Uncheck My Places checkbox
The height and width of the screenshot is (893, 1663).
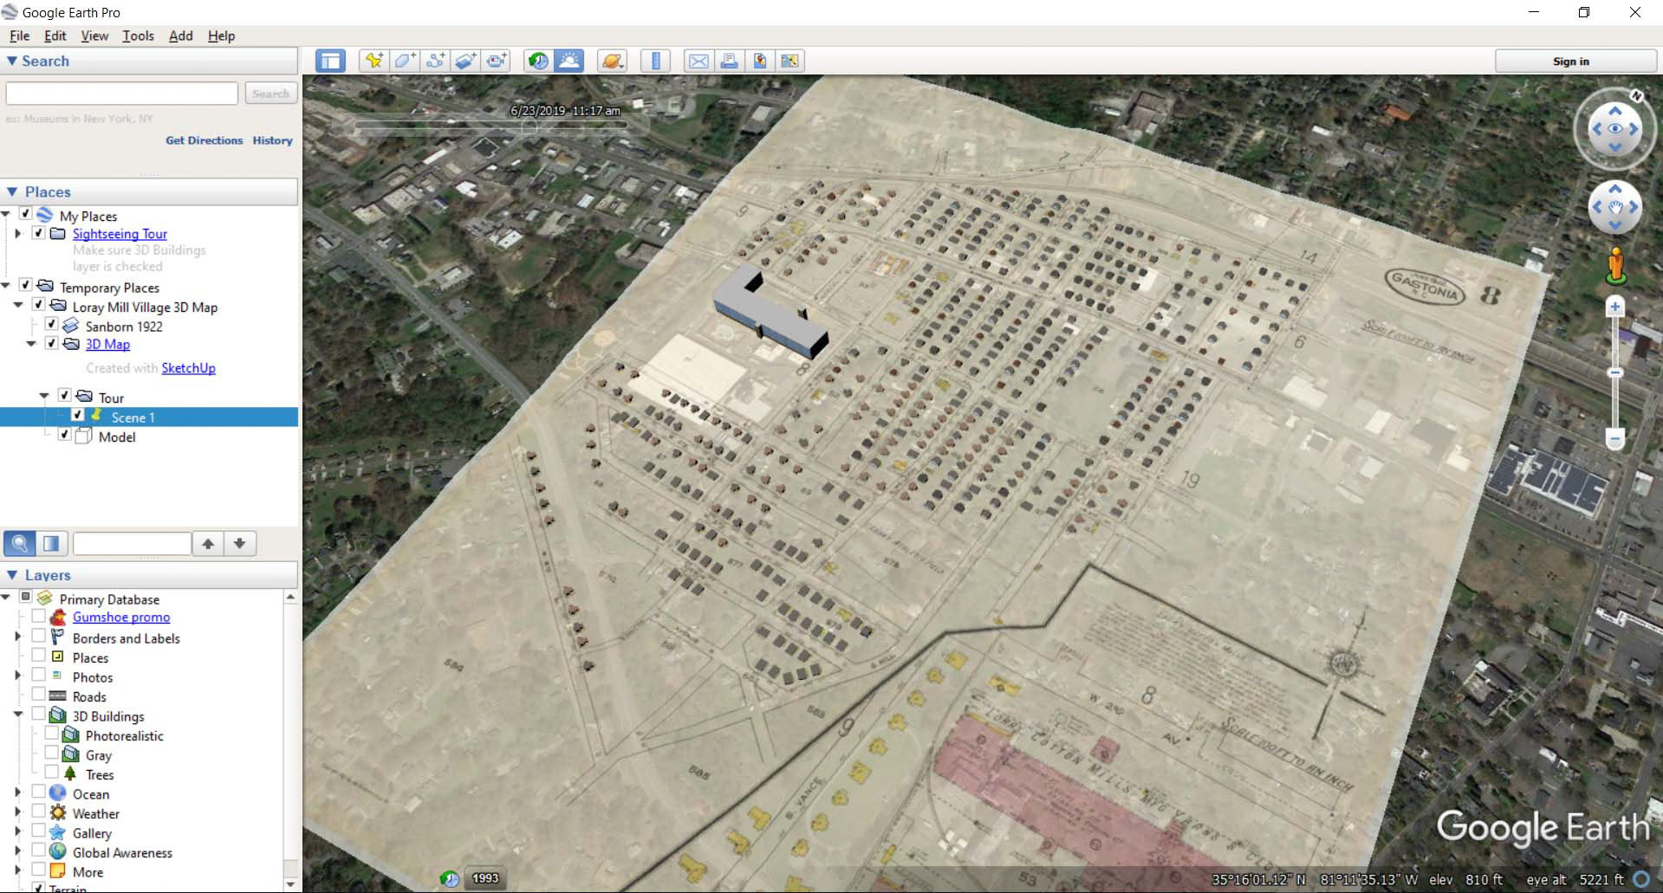point(26,214)
